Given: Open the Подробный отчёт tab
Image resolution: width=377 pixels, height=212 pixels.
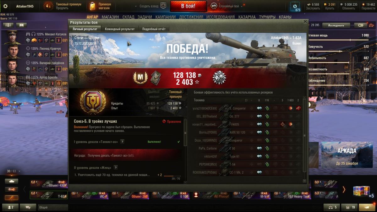Looking at the screenshot, I should click(154, 29).
